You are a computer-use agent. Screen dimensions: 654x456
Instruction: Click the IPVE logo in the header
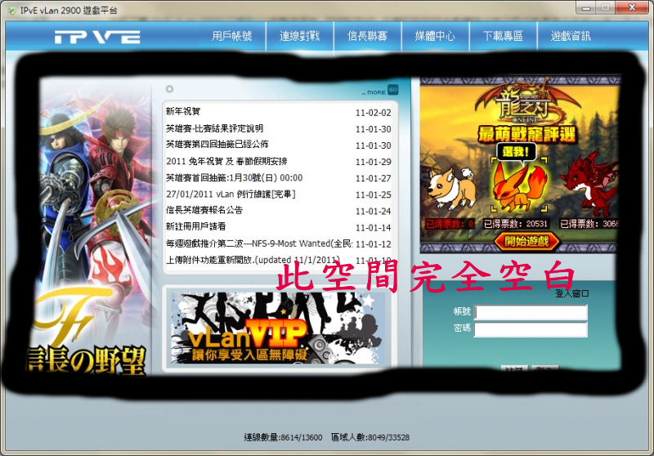coord(97,37)
